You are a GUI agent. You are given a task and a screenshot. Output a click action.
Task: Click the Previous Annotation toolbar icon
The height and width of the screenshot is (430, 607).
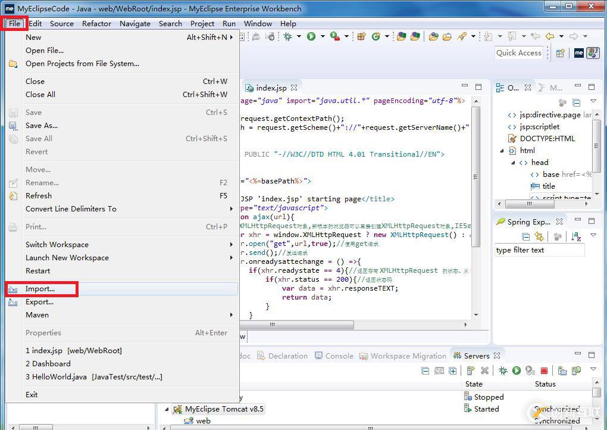(512, 36)
